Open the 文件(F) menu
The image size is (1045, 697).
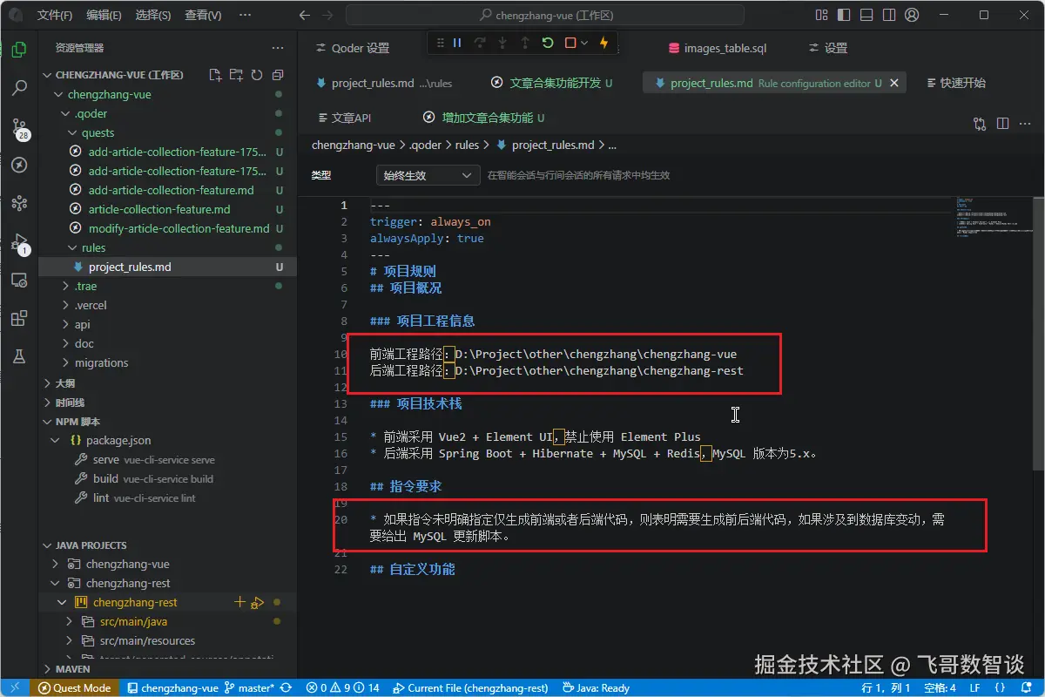pyautogui.click(x=55, y=15)
